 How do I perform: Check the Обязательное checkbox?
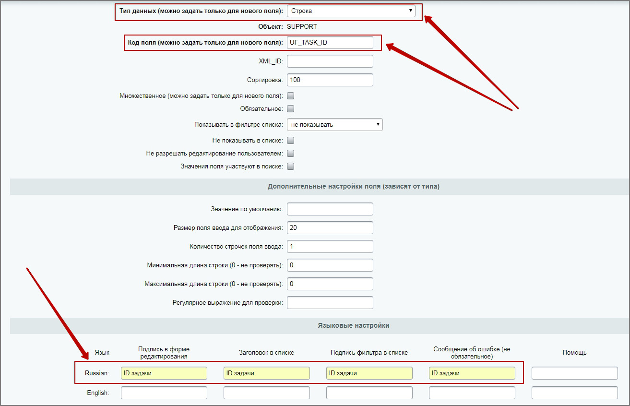290,109
